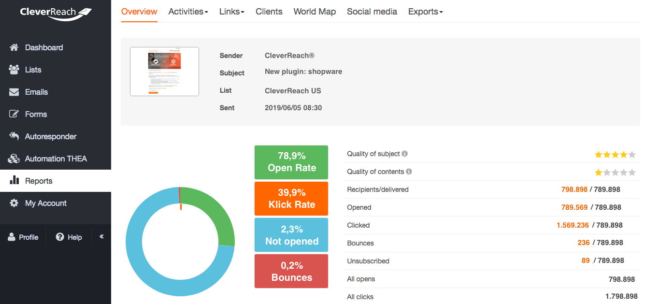Screen dimensions: 659x304
Task: Expand the Exports dropdown tab
Action: [426, 12]
